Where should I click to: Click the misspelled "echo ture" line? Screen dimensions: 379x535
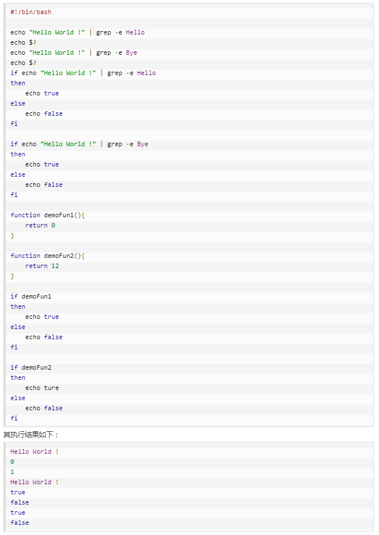[x=42, y=388]
